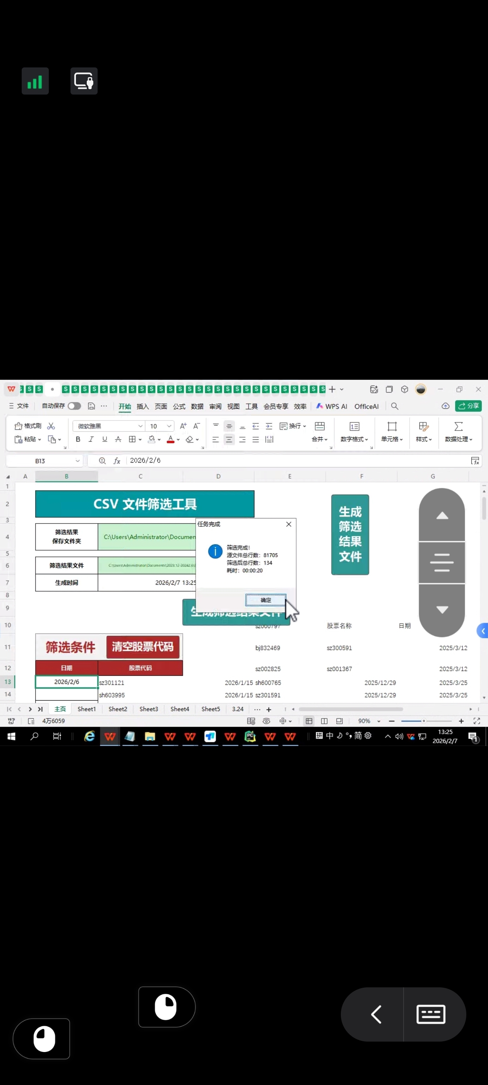
Task: Toggle bold formatting
Action: [78, 439]
